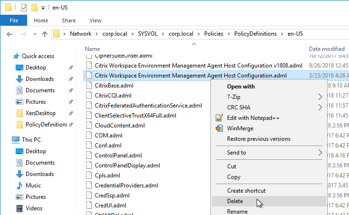Image resolution: width=349 pixels, height=215 pixels.
Task: Choose Cut from context menu
Action: click(x=269, y=166)
